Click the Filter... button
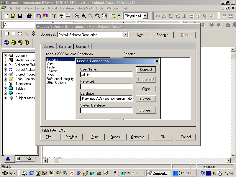Image resolution: width=236 pixels, height=177 pixels. [50, 137]
